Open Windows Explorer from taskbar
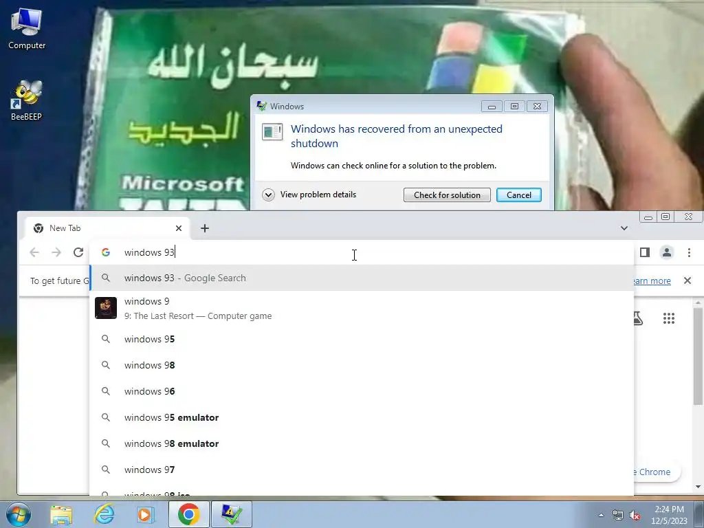 61,514
